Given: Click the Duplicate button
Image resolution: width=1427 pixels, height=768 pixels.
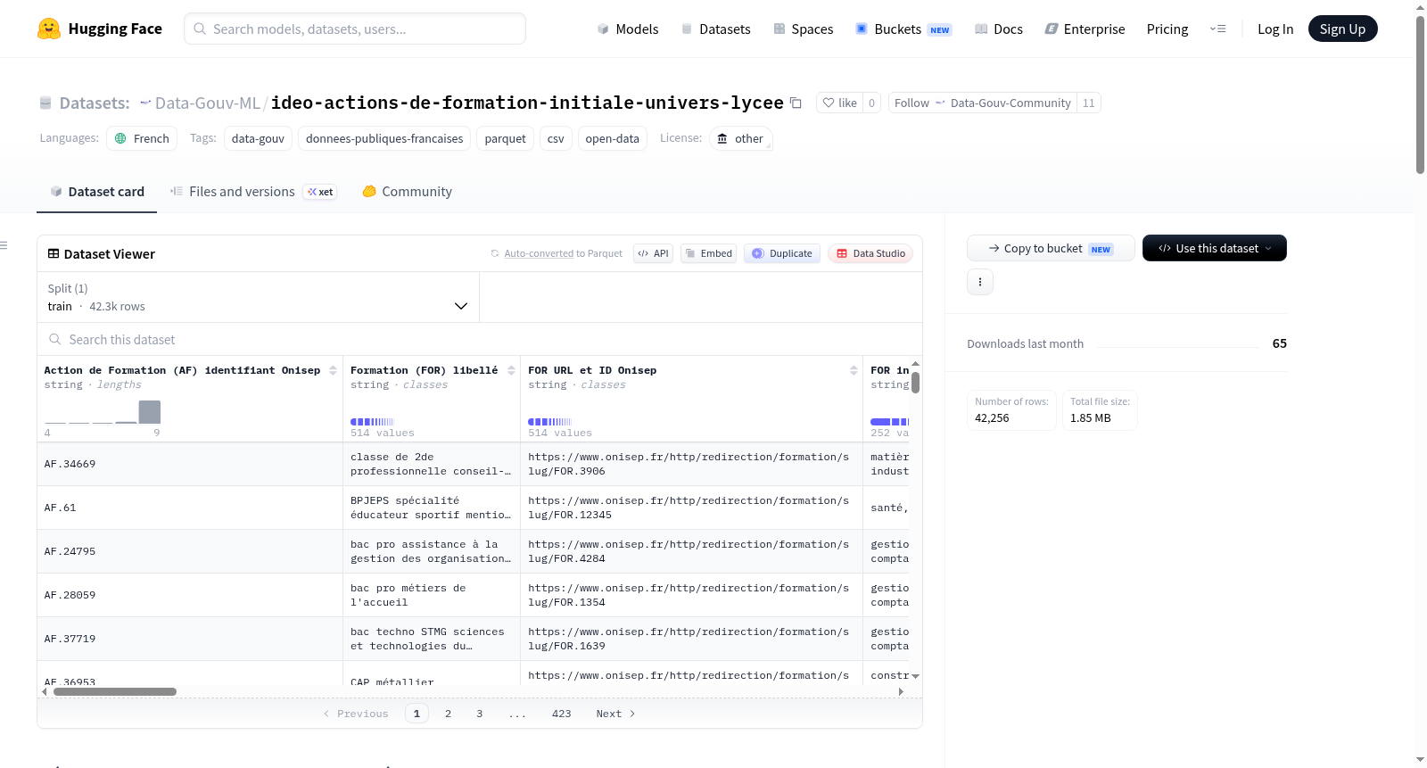Looking at the screenshot, I should tap(781, 253).
